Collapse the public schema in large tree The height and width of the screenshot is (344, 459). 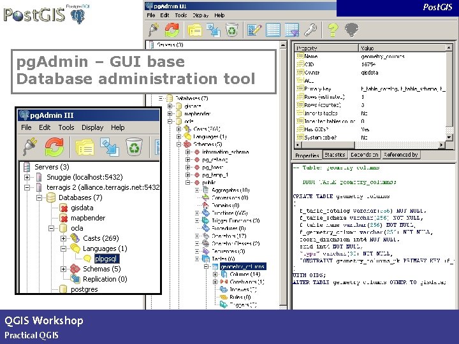(x=188, y=183)
